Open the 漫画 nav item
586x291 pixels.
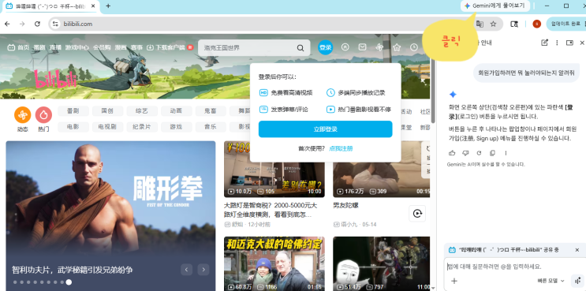click(x=121, y=47)
